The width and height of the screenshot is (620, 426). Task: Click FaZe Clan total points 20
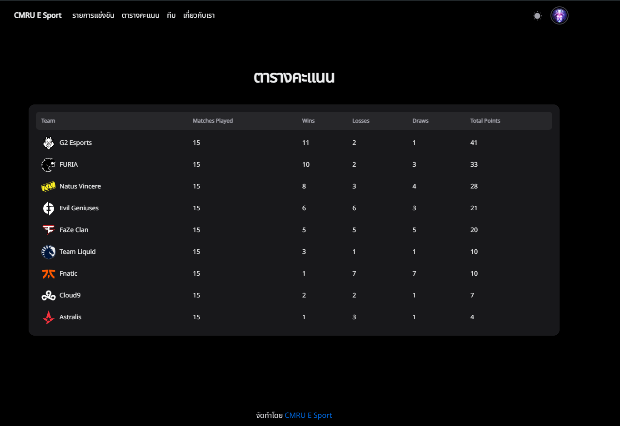click(x=474, y=230)
